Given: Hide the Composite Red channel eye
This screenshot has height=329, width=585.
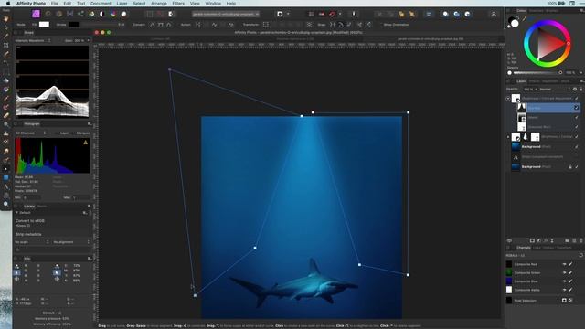Looking at the screenshot, I should coord(565,264).
